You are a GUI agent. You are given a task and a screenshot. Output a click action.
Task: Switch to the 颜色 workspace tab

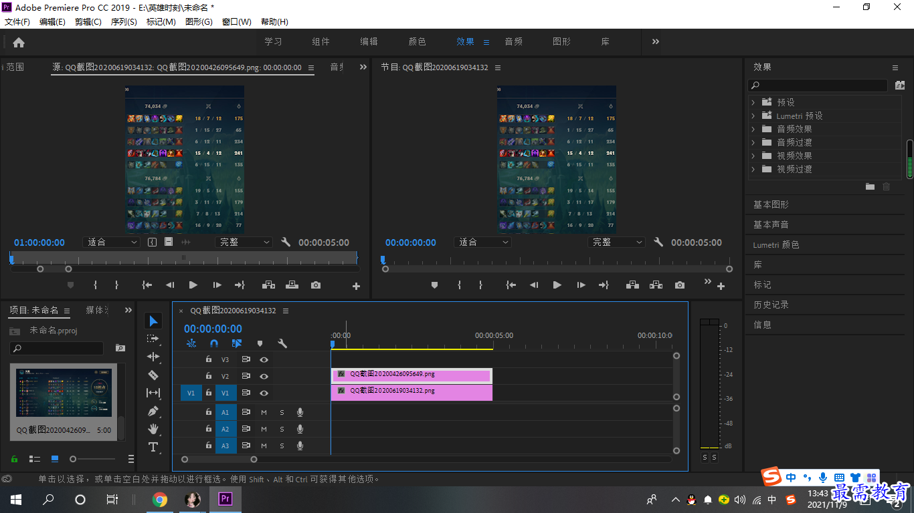tap(418, 41)
